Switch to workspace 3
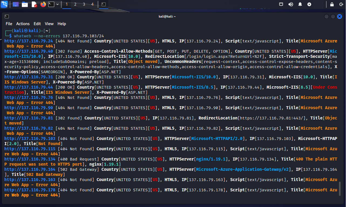The width and height of the screenshot is (346, 207). coord(84,4)
